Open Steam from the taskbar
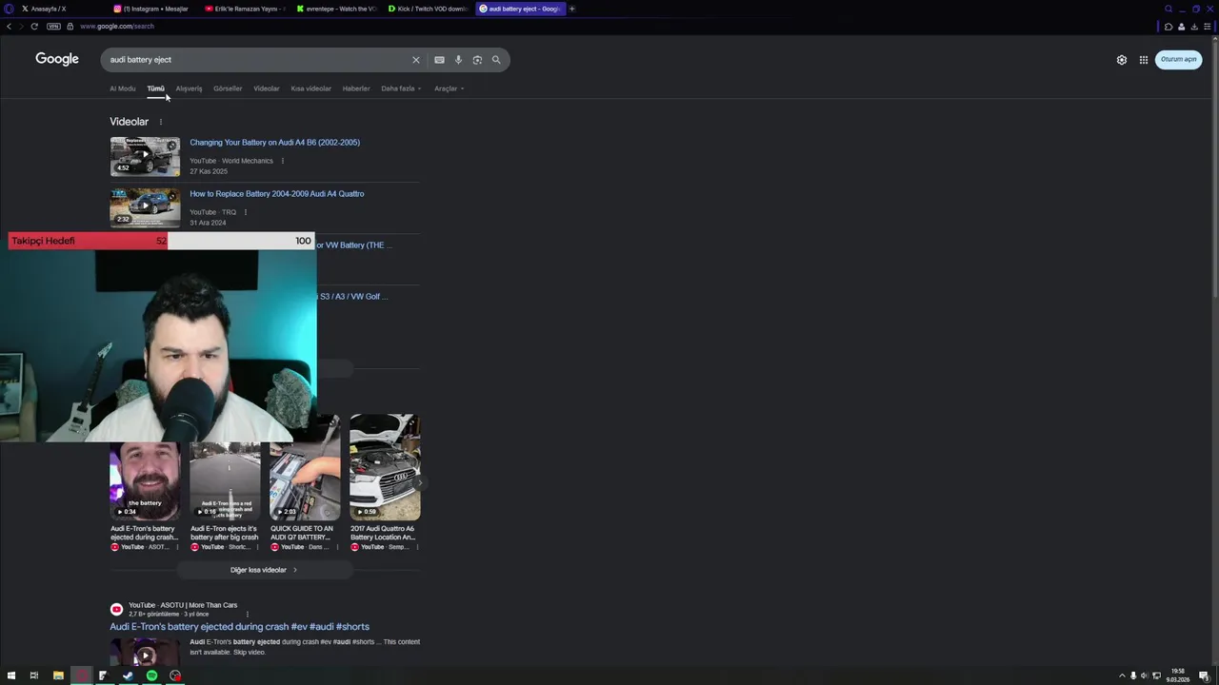1219x685 pixels. 128,675
